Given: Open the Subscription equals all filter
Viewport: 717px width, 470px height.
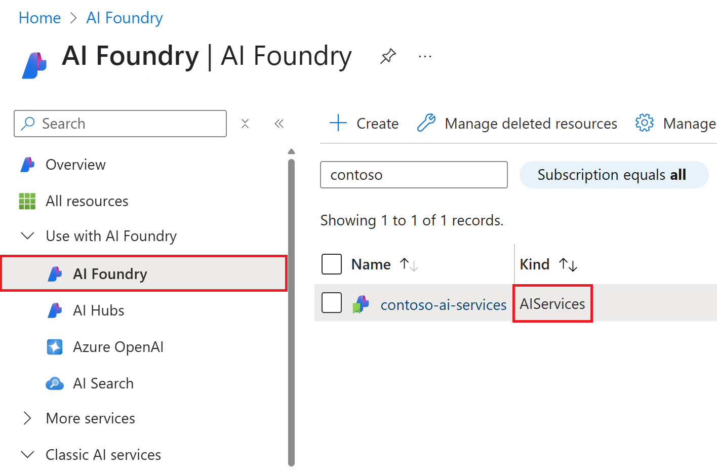Looking at the screenshot, I should (613, 174).
